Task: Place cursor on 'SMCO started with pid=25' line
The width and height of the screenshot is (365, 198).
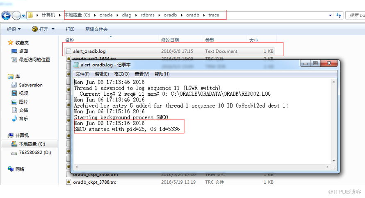Action: [127, 129]
